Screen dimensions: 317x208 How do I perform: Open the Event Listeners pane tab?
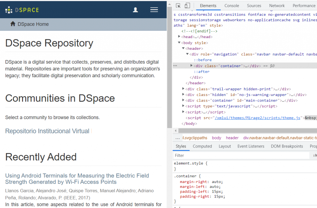(251, 146)
